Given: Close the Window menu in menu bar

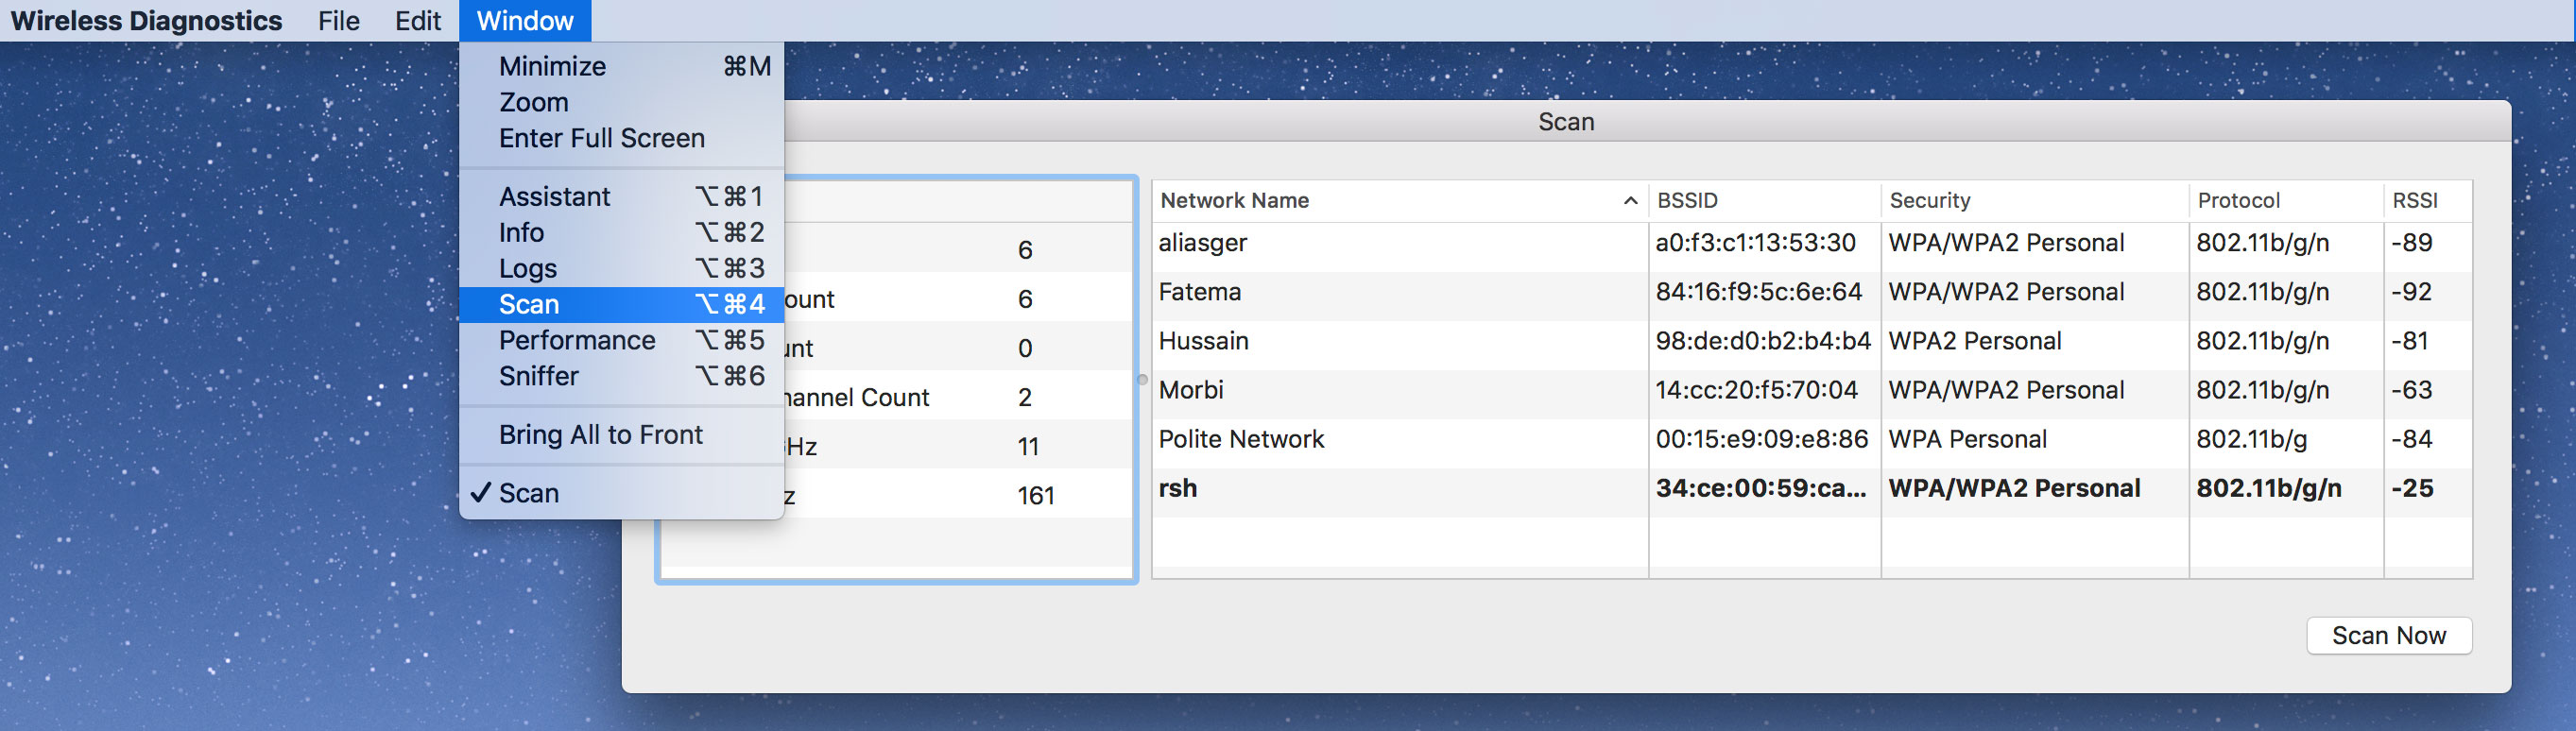Looking at the screenshot, I should click(x=525, y=20).
